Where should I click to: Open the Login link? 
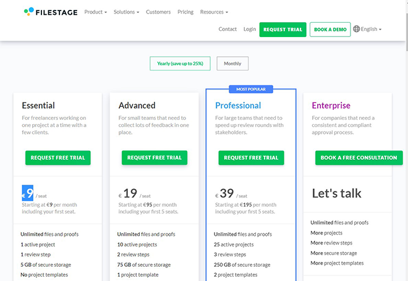tap(250, 29)
